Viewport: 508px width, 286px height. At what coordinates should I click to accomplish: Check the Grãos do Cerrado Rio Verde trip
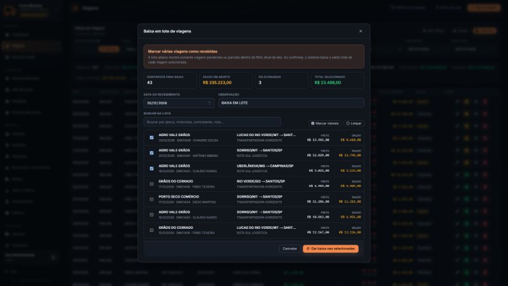(151, 184)
